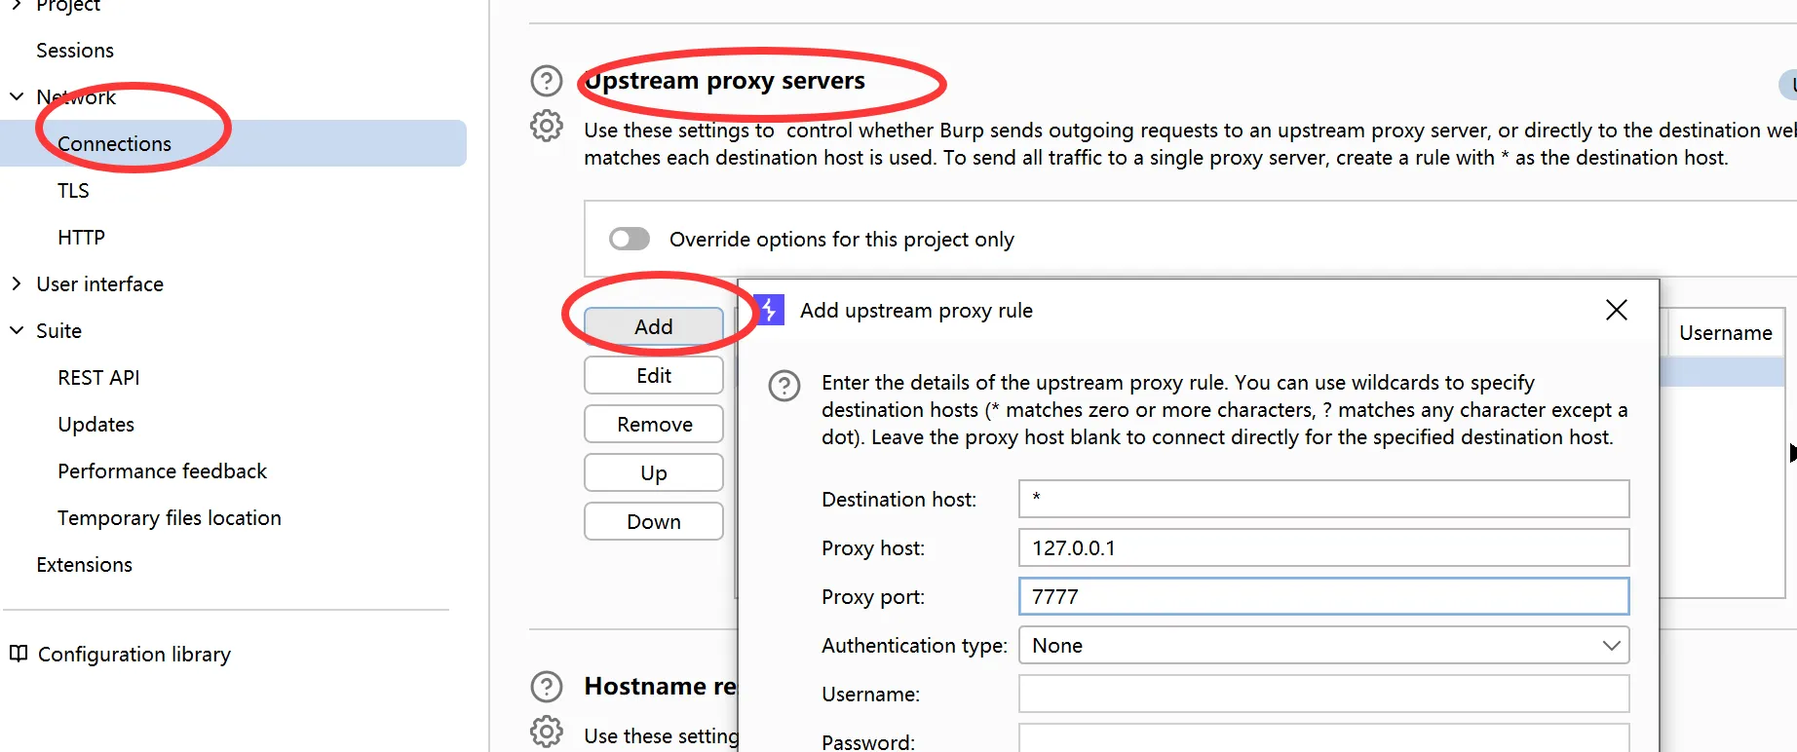This screenshot has height=752, width=1797.
Task: Click the Add button for proxy rules
Action: click(x=653, y=326)
